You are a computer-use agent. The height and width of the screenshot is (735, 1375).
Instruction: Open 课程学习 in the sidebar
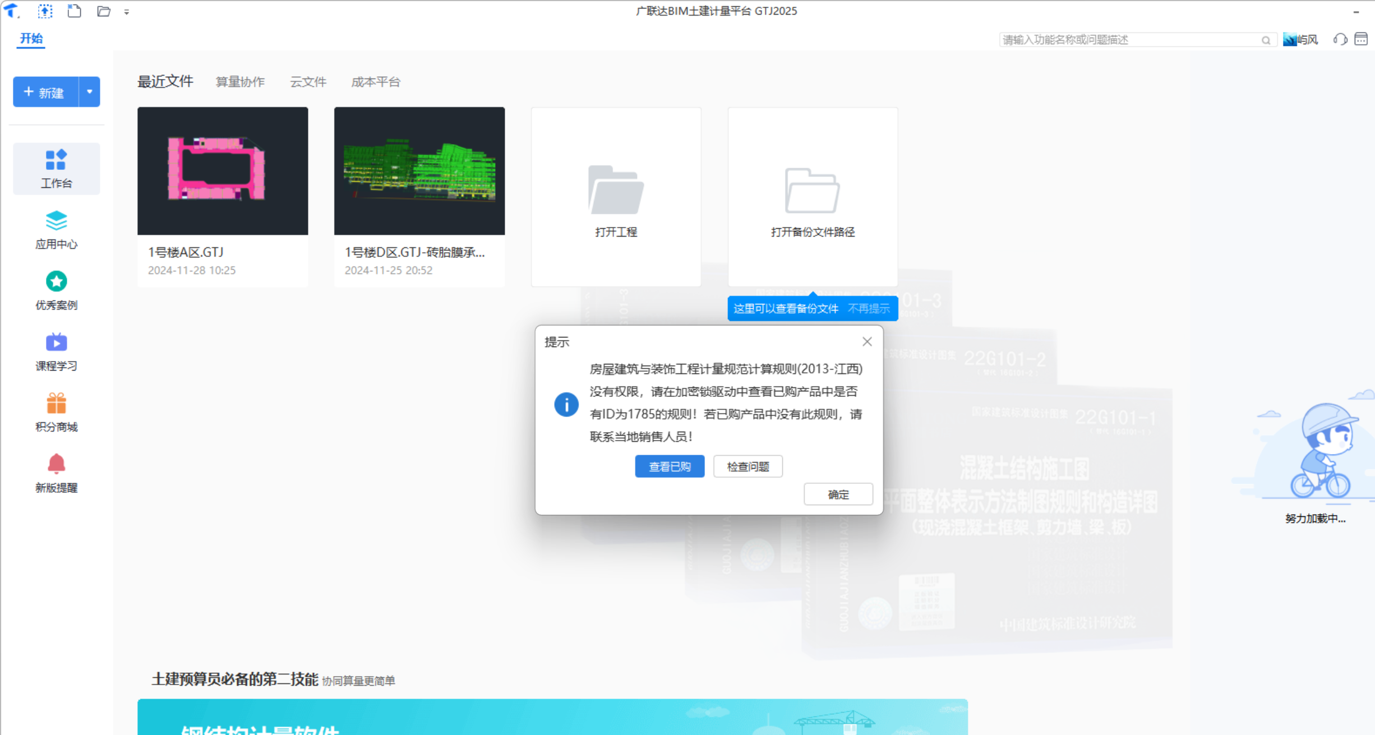tap(57, 352)
